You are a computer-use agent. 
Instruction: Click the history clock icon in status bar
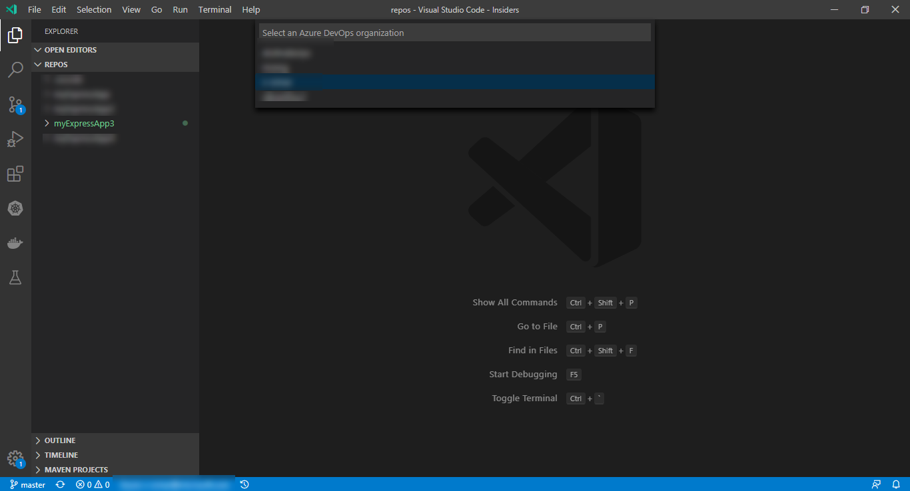click(x=244, y=484)
